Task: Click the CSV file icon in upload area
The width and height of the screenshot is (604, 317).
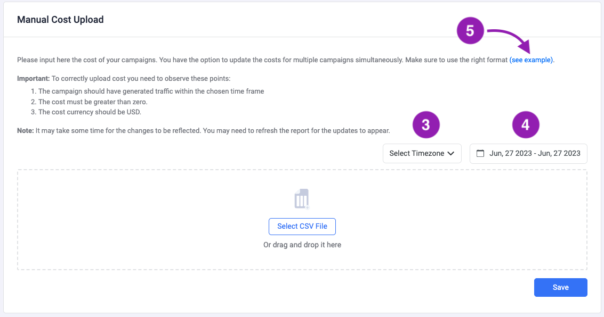Action: pyautogui.click(x=302, y=198)
